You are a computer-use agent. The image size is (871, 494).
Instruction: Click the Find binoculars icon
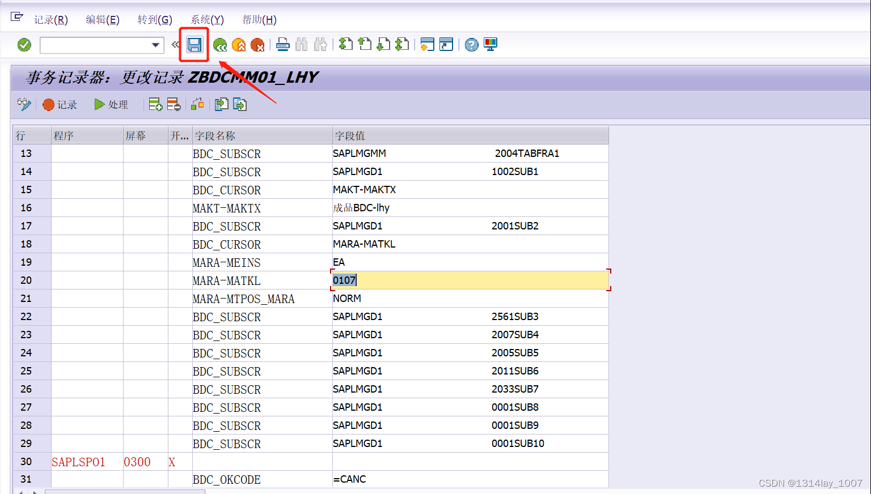pos(302,44)
